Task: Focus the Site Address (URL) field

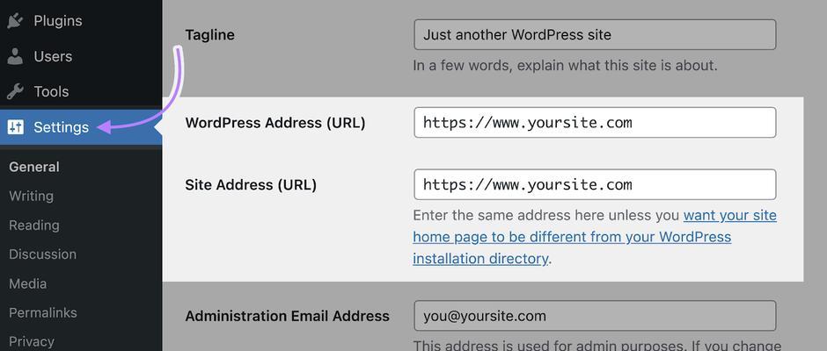Action: tap(595, 184)
